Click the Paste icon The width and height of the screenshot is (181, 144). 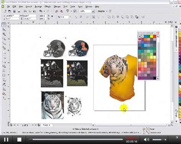coord(34,11)
